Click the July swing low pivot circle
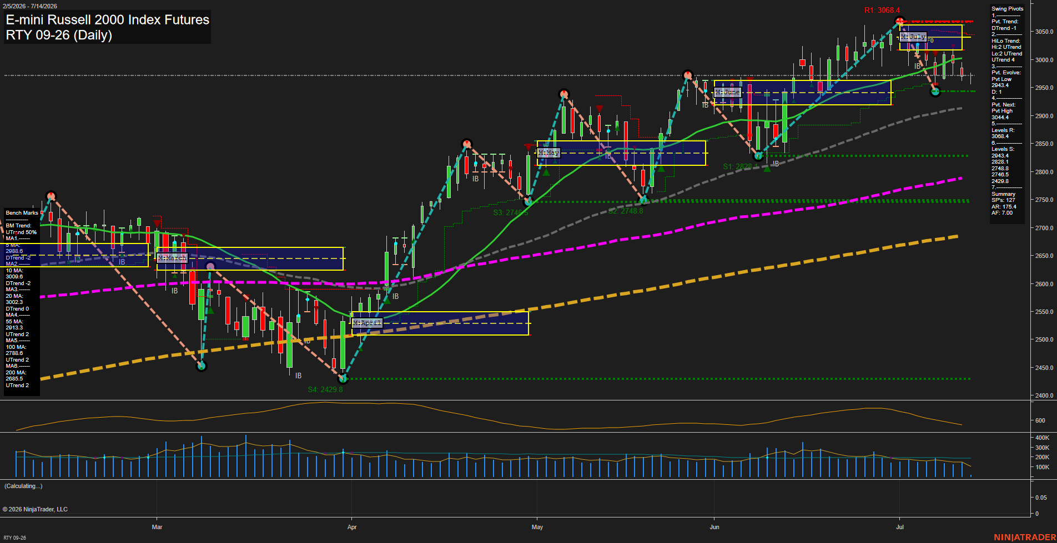This screenshot has height=543, width=1057. (935, 92)
